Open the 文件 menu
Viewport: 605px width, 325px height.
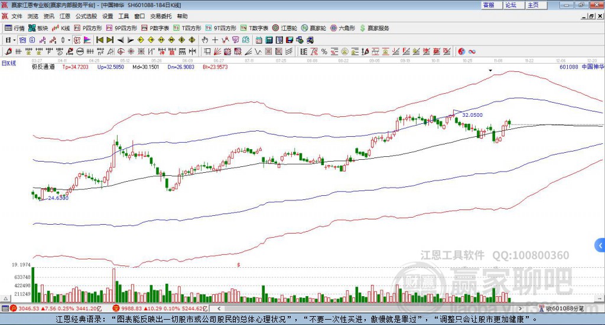tap(17, 16)
